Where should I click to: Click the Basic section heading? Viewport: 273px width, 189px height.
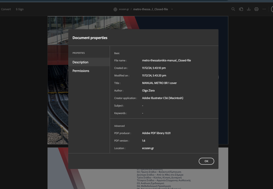click(x=117, y=53)
